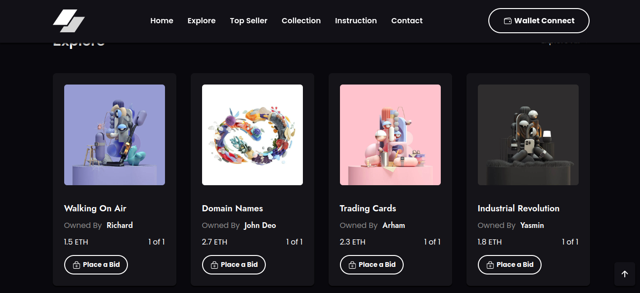Go to the Explore nav link
This screenshot has height=293, width=640.
click(202, 21)
